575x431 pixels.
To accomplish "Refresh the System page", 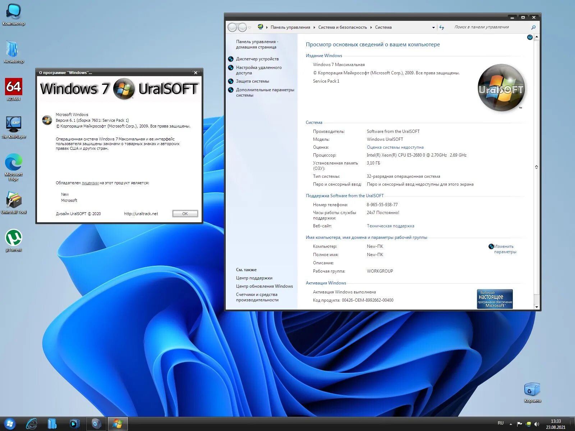I will click(x=442, y=27).
